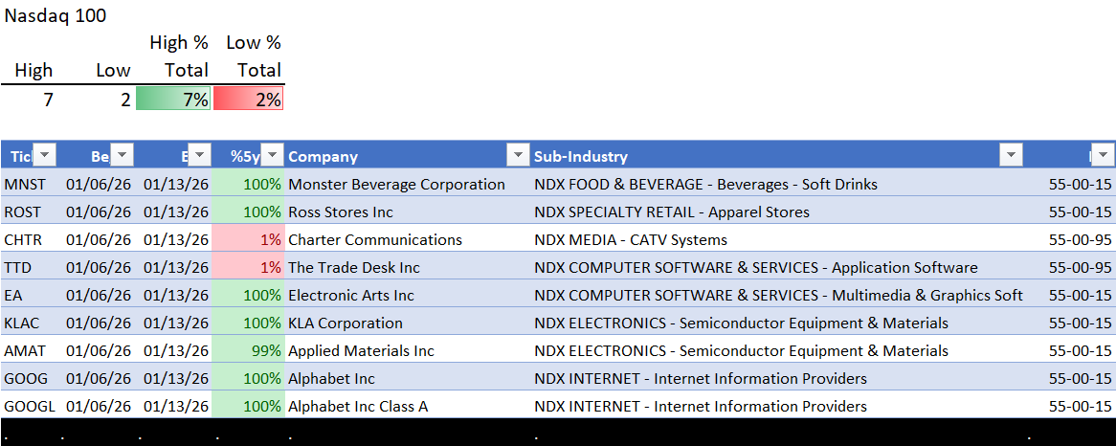Click the 55-00-95 code in the TTD row
Image resolution: width=1116 pixels, height=446 pixels.
pos(1080,267)
